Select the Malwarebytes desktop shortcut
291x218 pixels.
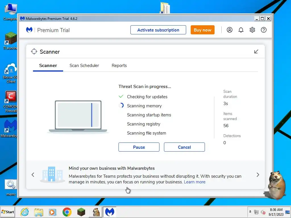(x=10, y=128)
